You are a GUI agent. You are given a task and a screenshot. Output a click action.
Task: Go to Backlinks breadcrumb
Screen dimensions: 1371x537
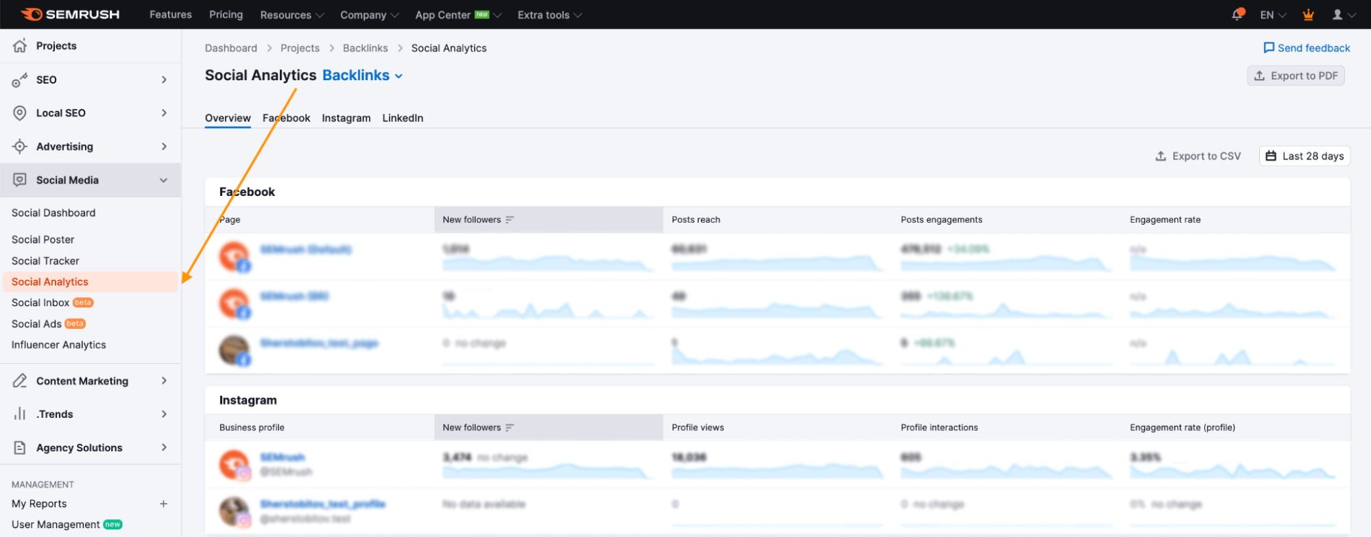coord(366,48)
